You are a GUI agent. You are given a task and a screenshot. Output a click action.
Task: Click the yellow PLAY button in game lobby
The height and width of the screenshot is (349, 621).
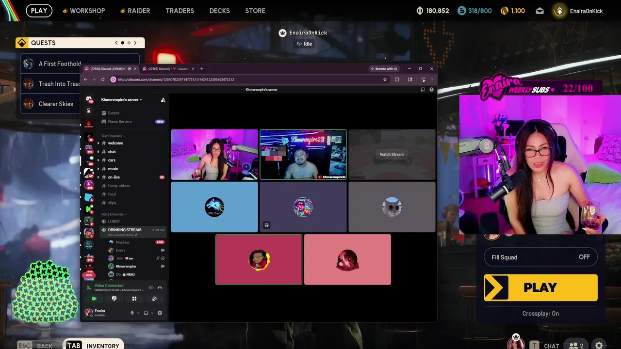(x=540, y=287)
